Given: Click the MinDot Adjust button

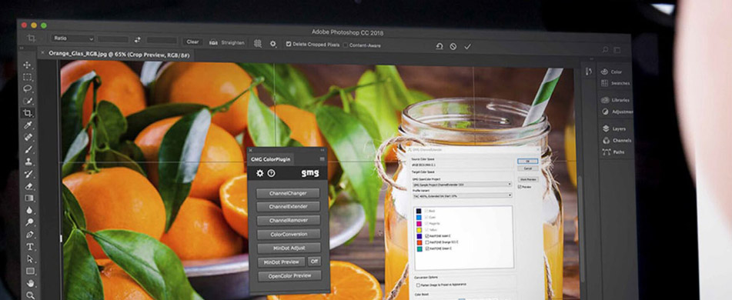Looking at the screenshot, I should 289,248.
